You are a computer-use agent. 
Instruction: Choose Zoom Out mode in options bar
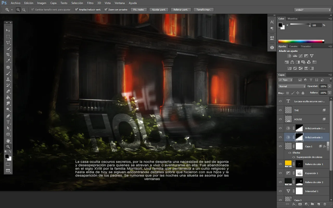pos(24,10)
